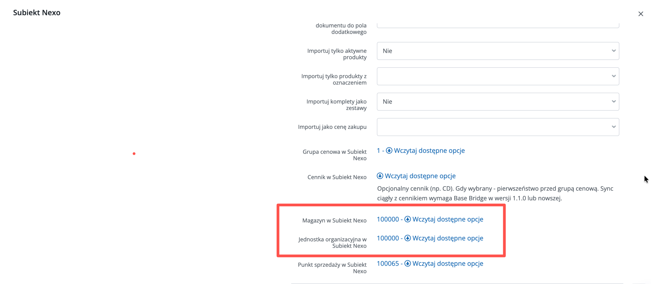Click the 'Punkt sprzedaży w Subiekt Nexo' label

pyautogui.click(x=332, y=268)
